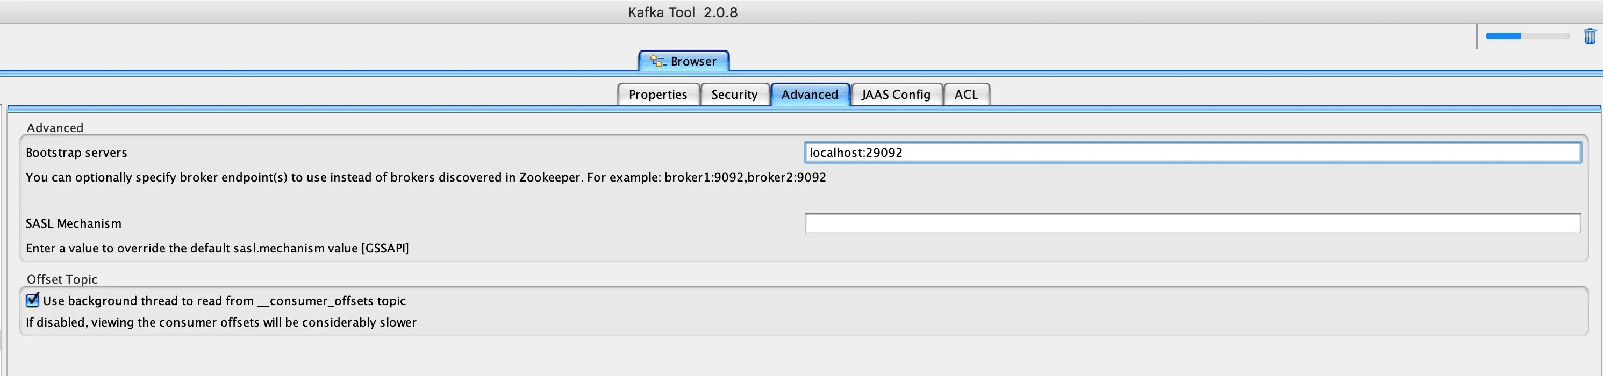Click the broker endpoint example hint text
The height and width of the screenshot is (376, 1603).
426,178
